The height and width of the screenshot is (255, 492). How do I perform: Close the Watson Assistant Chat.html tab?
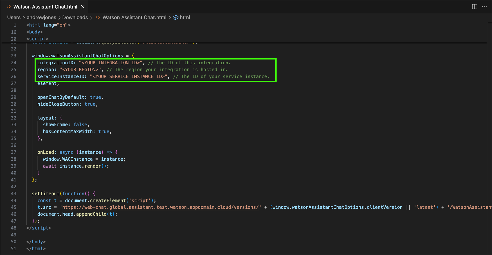[83, 7]
